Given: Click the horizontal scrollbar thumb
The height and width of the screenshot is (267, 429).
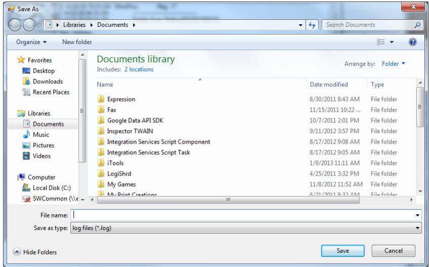Looking at the screenshot, I should click(228, 200).
